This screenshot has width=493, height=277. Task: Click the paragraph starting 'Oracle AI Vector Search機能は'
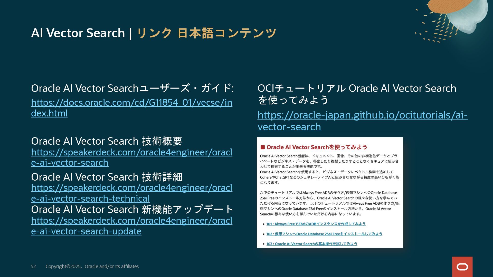tap(329, 161)
